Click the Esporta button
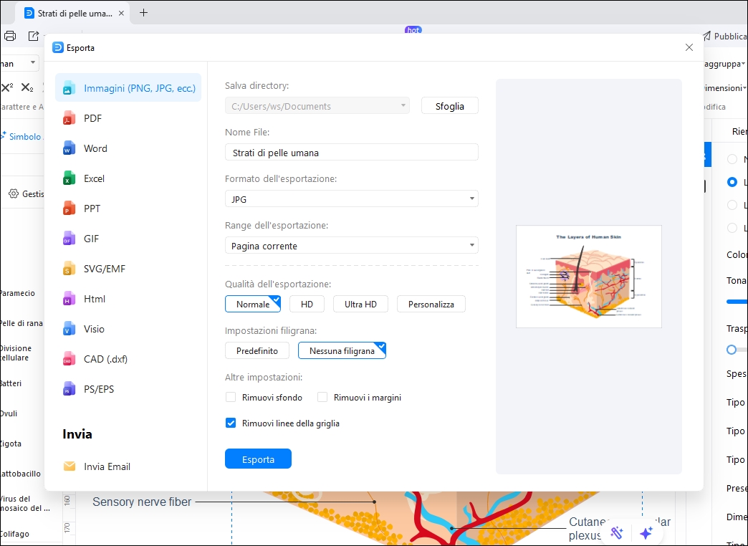The width and height of the screenshot is (748, 546). tap(258, 459)
